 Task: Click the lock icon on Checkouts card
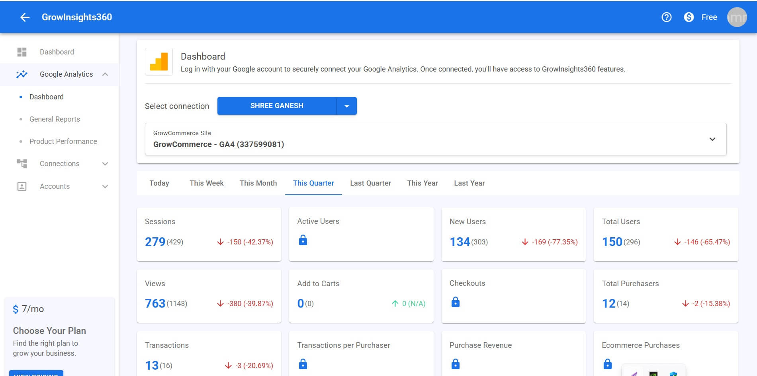[456, 302]
